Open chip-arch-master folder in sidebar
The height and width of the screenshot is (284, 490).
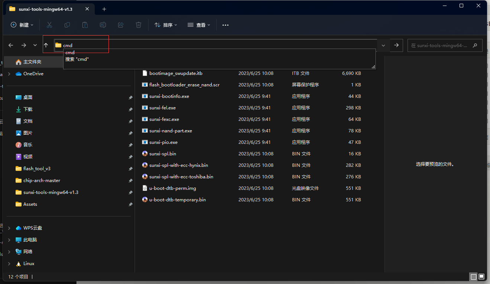[42, 181]
